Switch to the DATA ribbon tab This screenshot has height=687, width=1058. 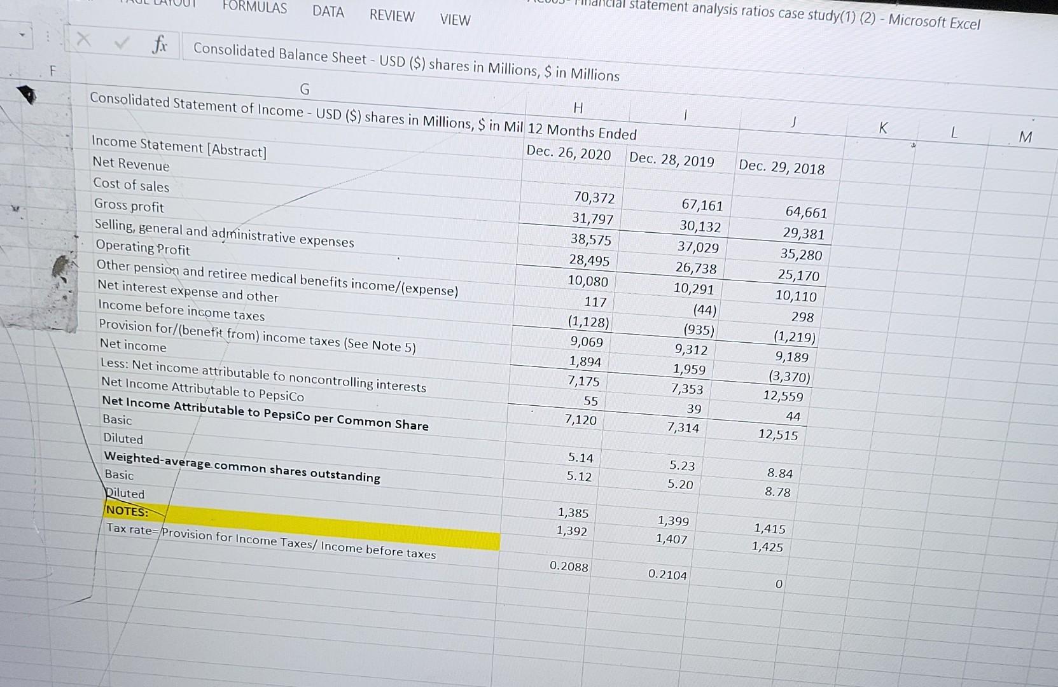(x=328, y=12)
